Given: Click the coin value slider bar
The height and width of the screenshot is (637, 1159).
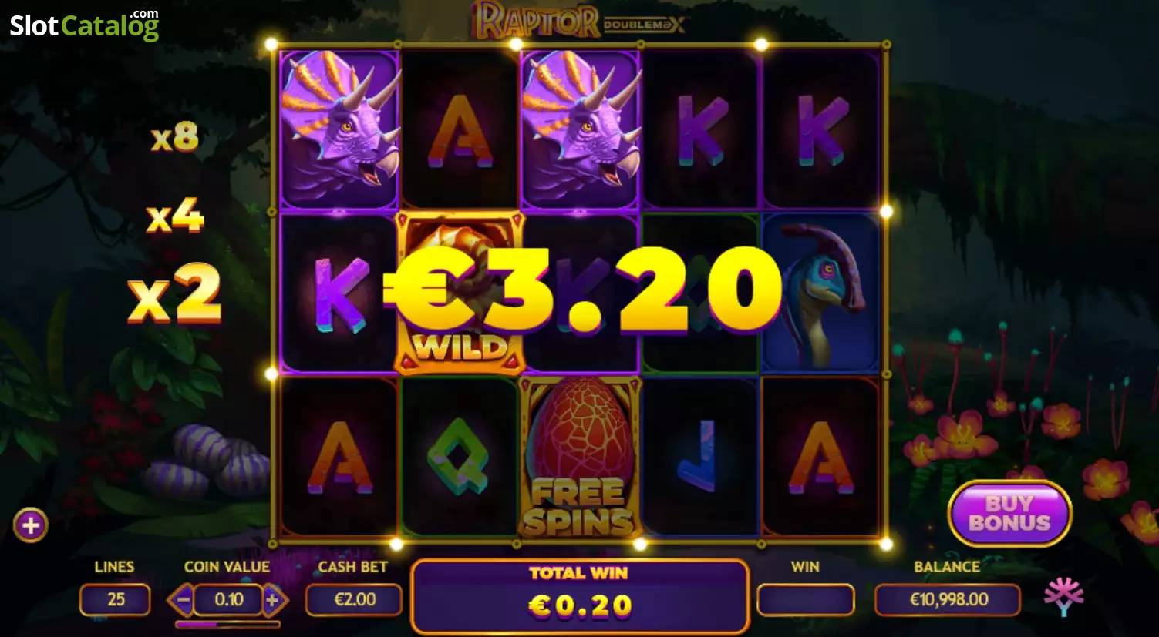Looking at the screenshot, I should click(x=227, y=625).
